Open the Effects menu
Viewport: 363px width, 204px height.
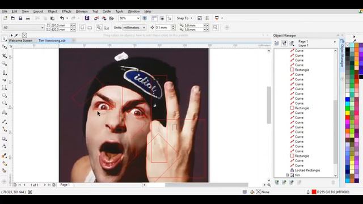tap(66, 11)
